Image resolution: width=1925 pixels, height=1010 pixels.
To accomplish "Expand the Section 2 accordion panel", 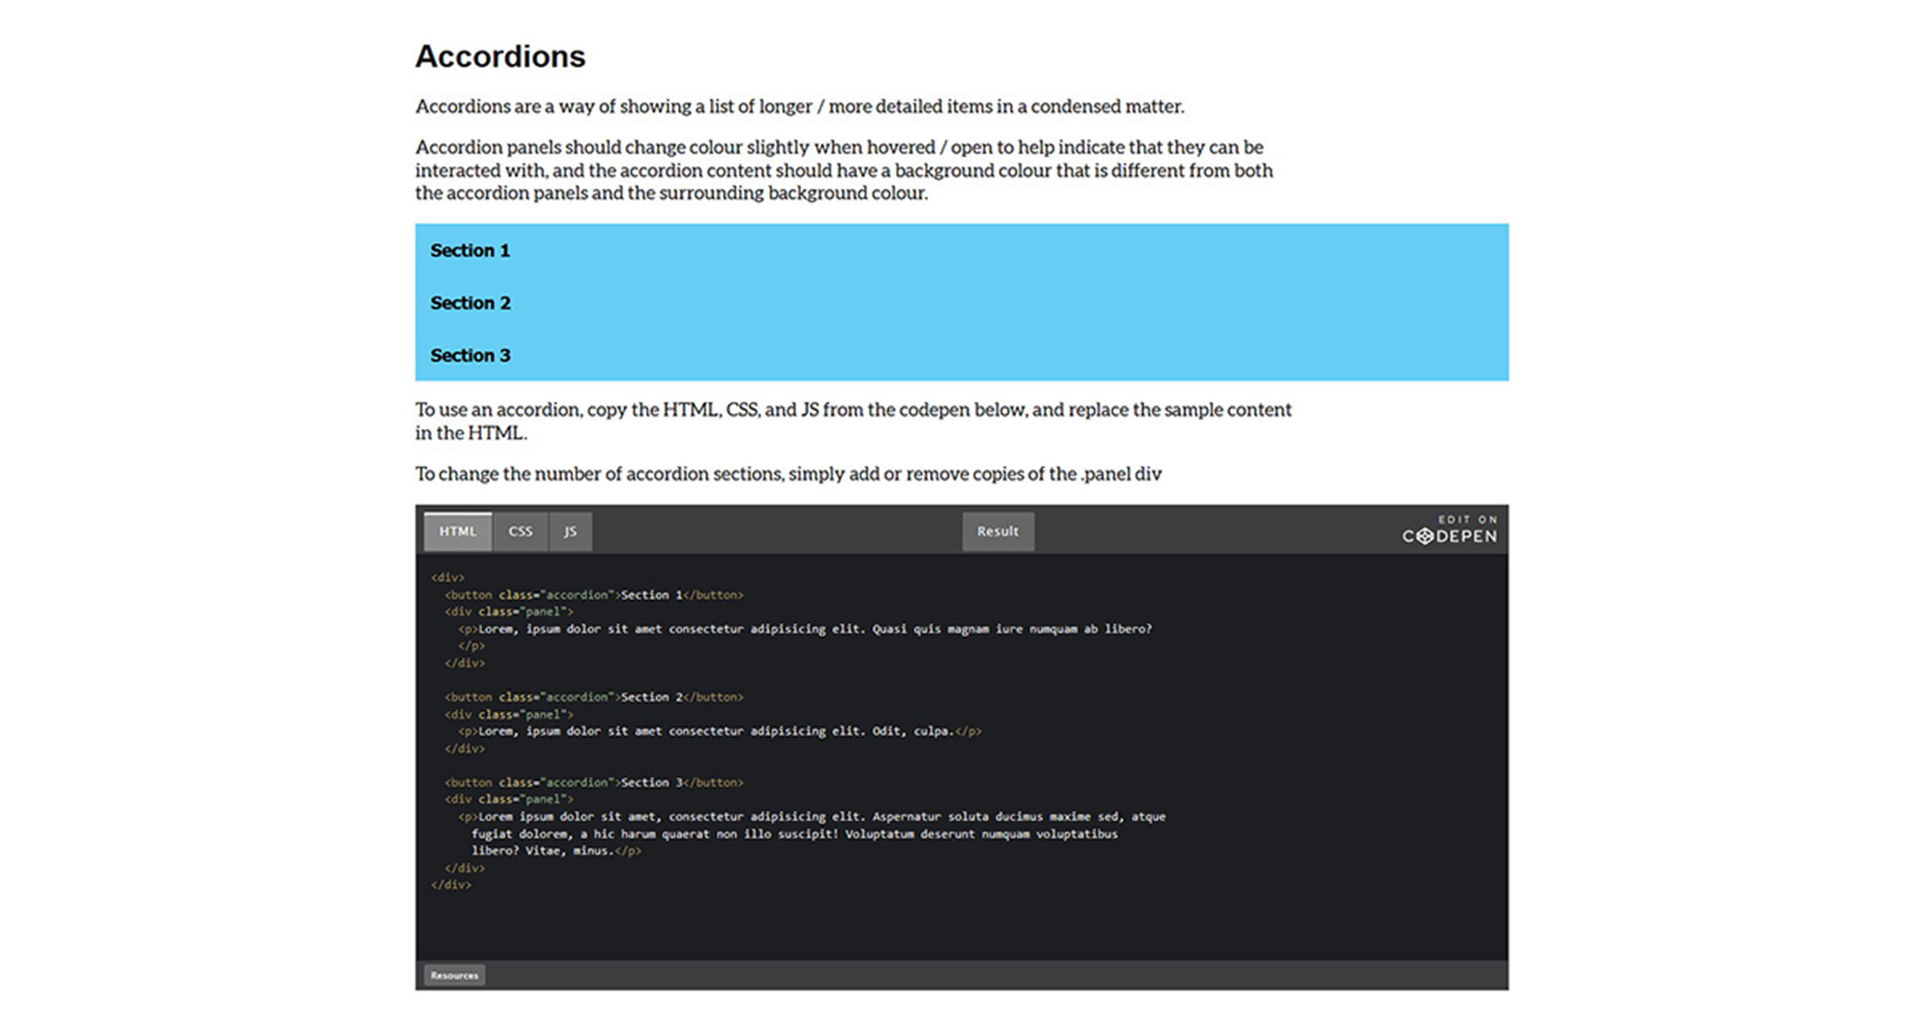I will (x=470, y=303).
